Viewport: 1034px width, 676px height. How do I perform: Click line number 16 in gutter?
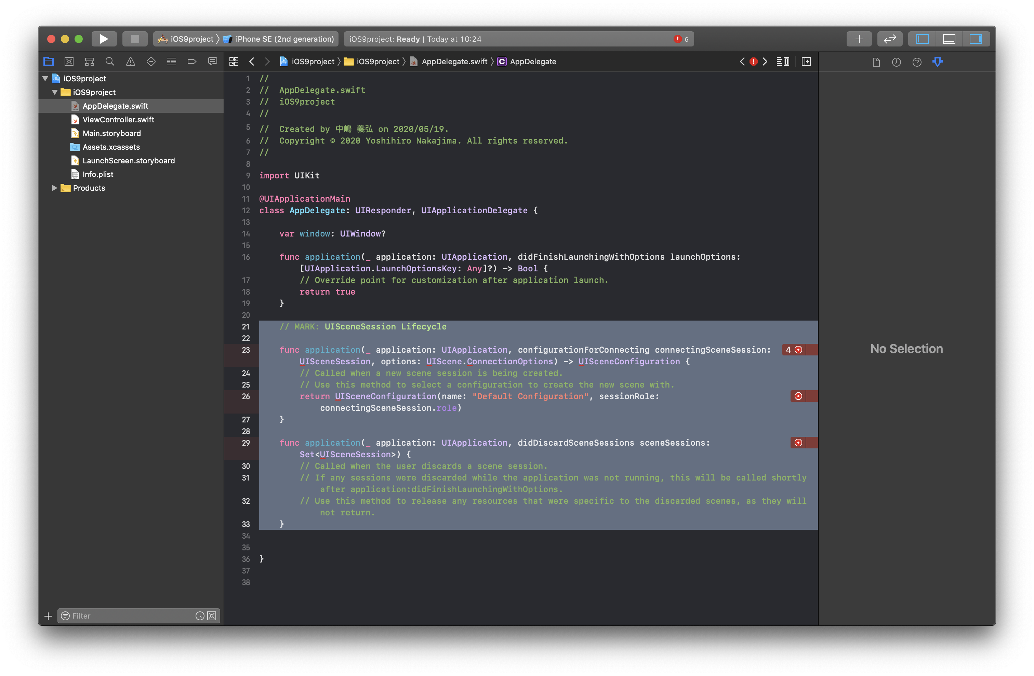[246, 257]
